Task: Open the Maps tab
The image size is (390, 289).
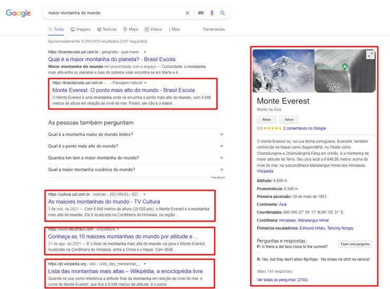Action: click(x=131, y=29)
